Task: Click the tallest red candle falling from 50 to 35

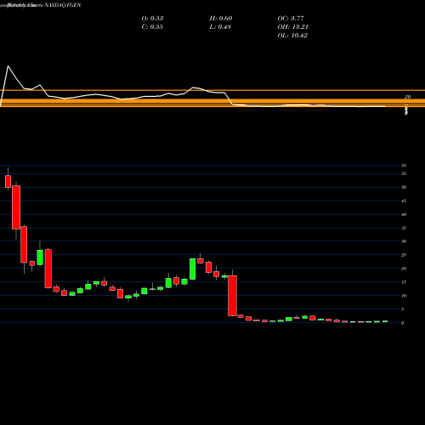Action: pyautogui.click(x=16, y=207)
